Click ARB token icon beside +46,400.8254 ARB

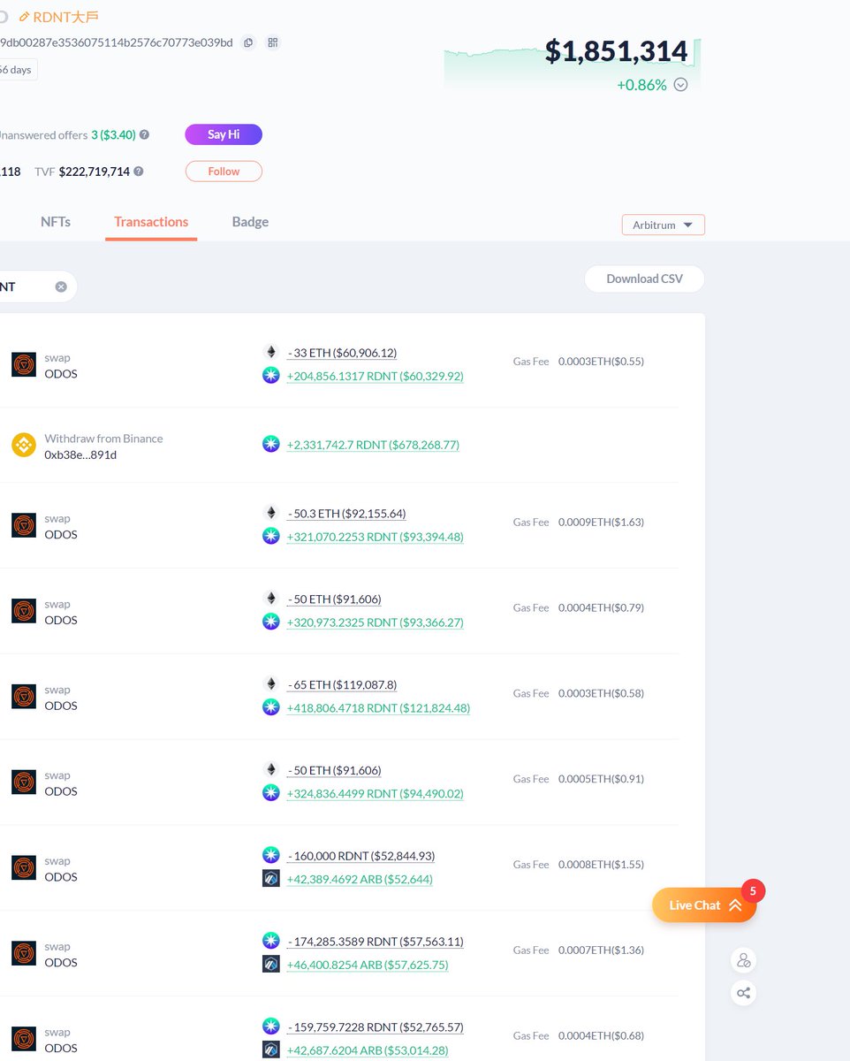tap(271, 964)
